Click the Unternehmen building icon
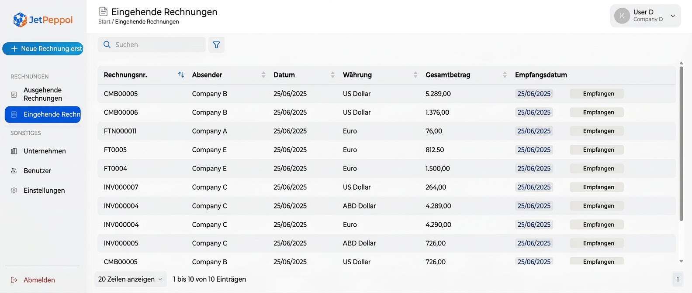This screenshot has height=293, width=692. coord(14,151)
